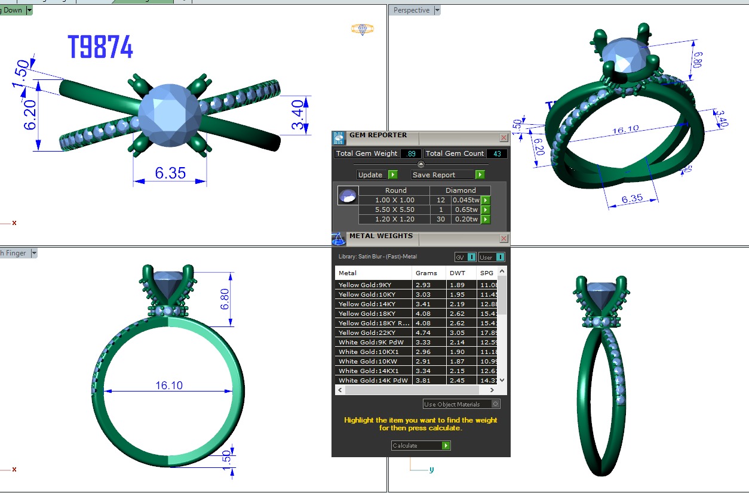Enable Use Object Materials option
The image size is (749, 493).
pos(496,404)
